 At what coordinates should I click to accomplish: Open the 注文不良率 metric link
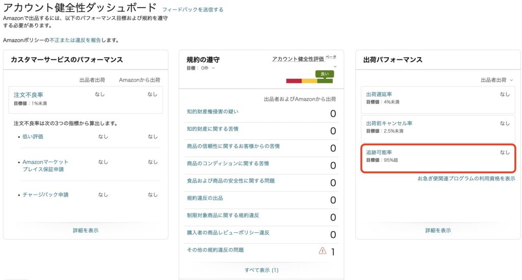click(x=29, y=95)
